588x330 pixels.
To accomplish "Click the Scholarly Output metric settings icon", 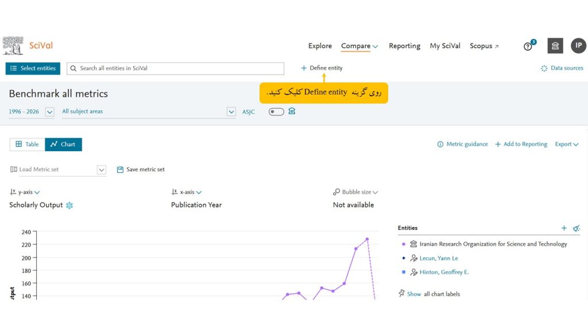I will point(69,205).
